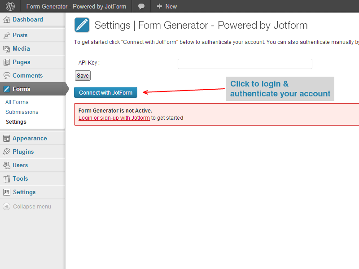Click the Appearance icon in sidebar
The height and width of the screenshot is (269, 359).
coord(7,139)
